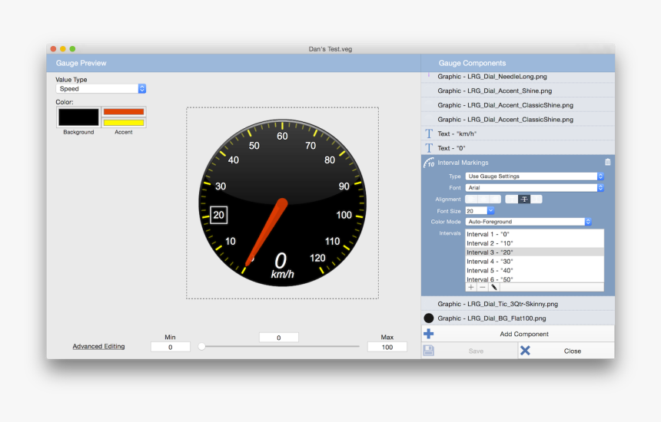Click the black Background color swatch
661x422 pixels.
click(78, 117)
